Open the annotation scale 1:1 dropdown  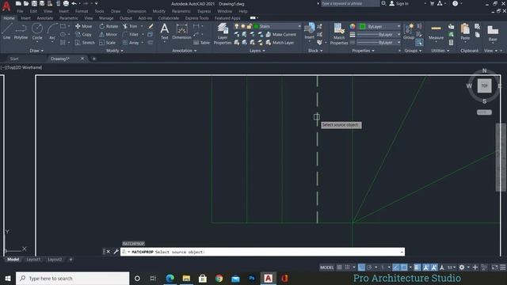click(x=451, y=268)
